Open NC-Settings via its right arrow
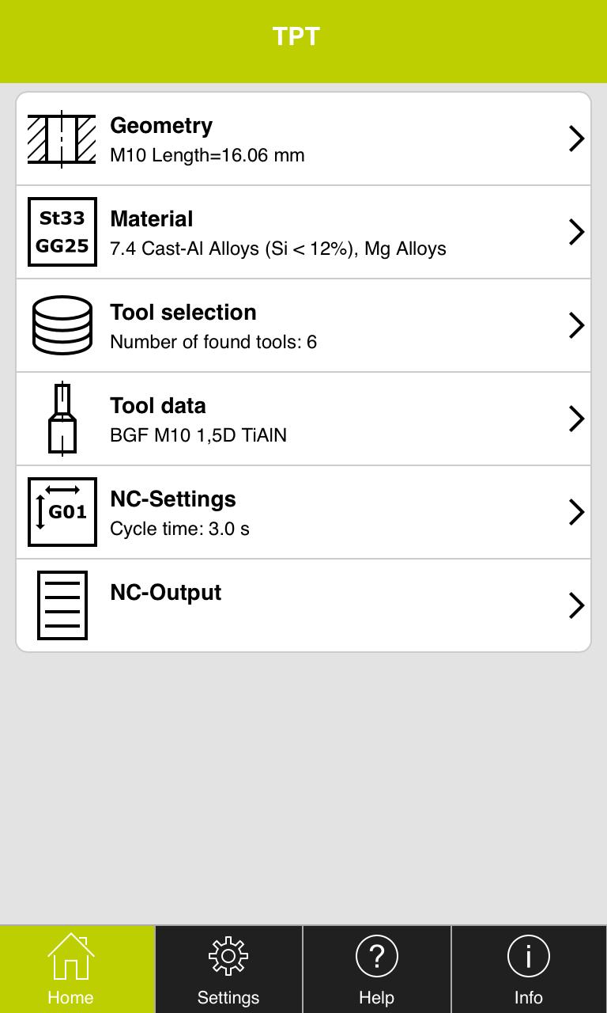 tap(576, 512)
